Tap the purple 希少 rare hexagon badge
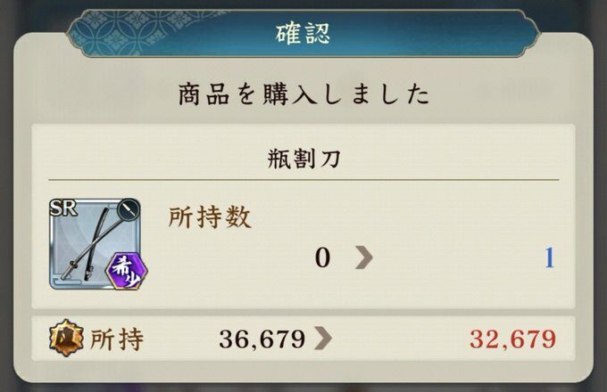Image resolution: width=607 pixels, height=392 pixels. (127, 271)
